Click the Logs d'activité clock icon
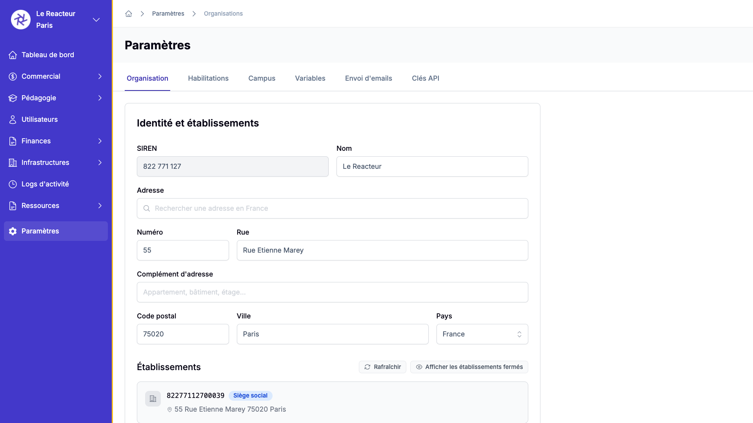 13,184
